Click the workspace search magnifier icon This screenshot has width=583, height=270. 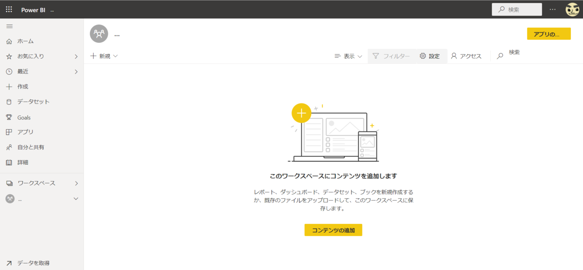tap(500, 56)
